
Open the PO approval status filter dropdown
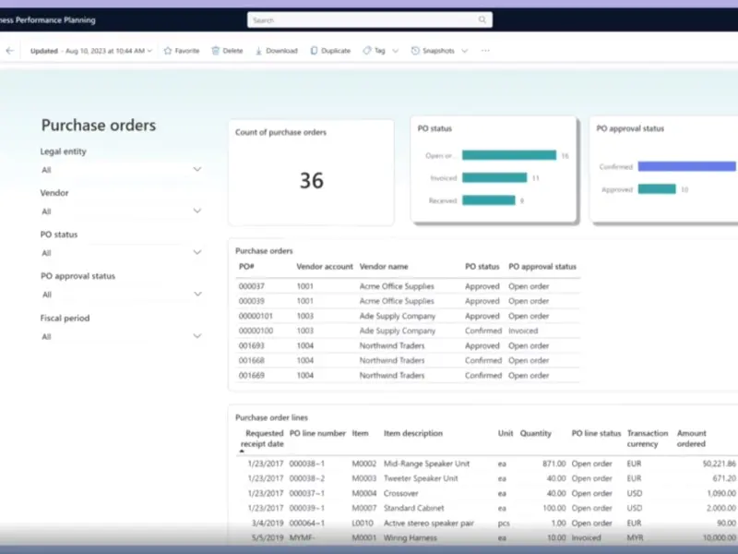coord(196,295)
